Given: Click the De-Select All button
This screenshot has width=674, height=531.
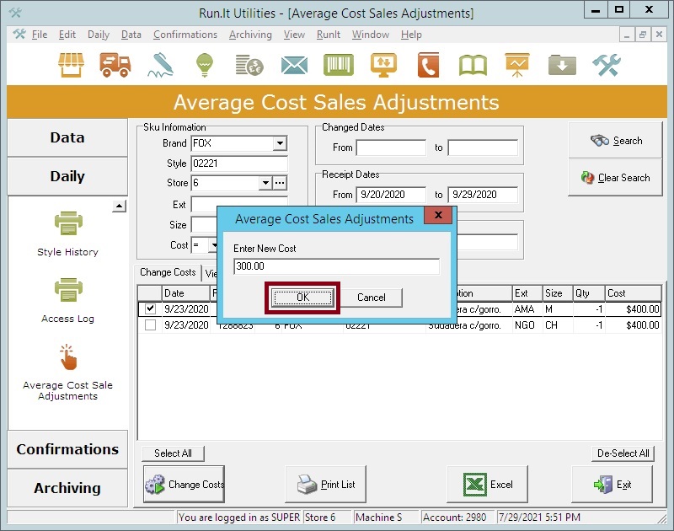Looking at the screenshot, I should (x=623, y=453).
